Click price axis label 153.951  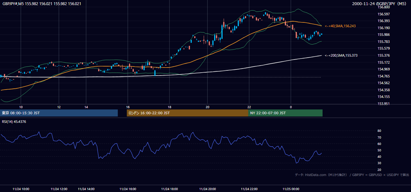pos(384,104)
